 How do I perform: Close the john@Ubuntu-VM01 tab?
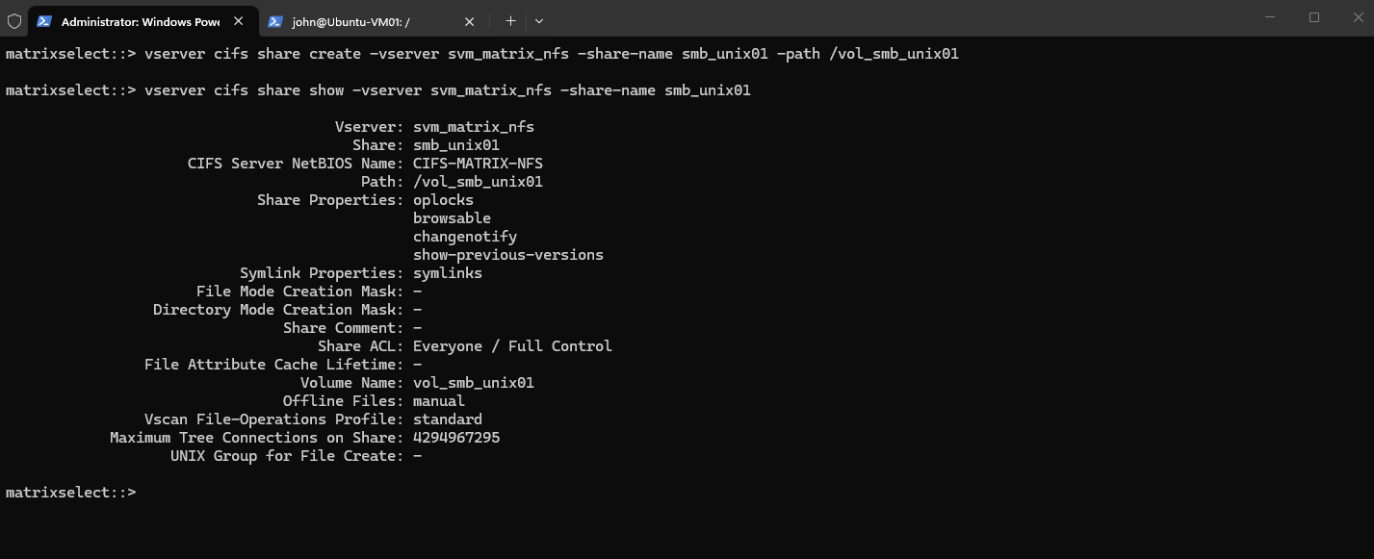(x=469, y=20)
